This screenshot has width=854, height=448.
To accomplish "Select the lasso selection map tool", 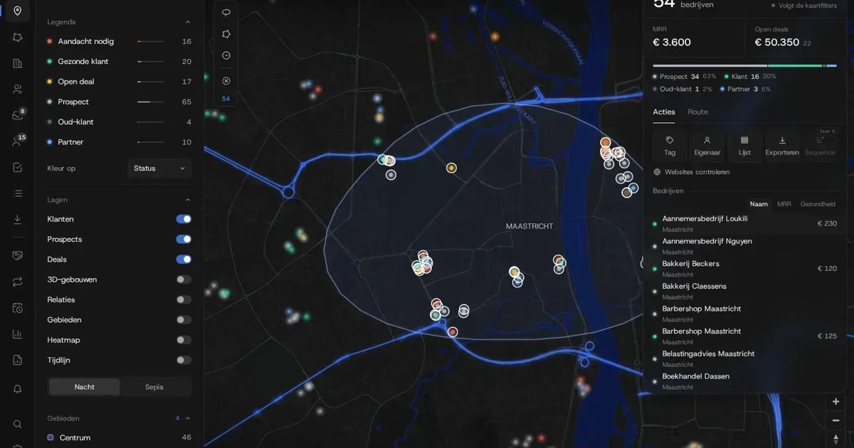I will point(226,12).
